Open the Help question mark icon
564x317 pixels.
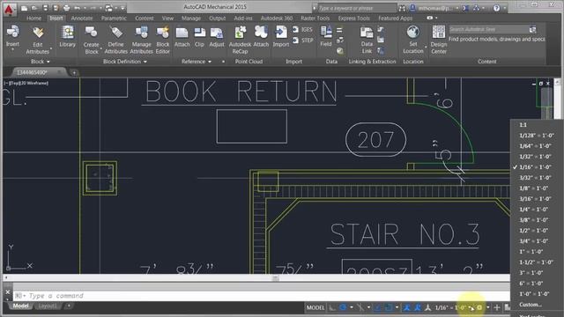click(496, 8)
